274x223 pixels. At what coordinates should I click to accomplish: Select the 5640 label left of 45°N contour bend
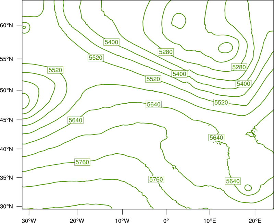[x=75, y=120]
